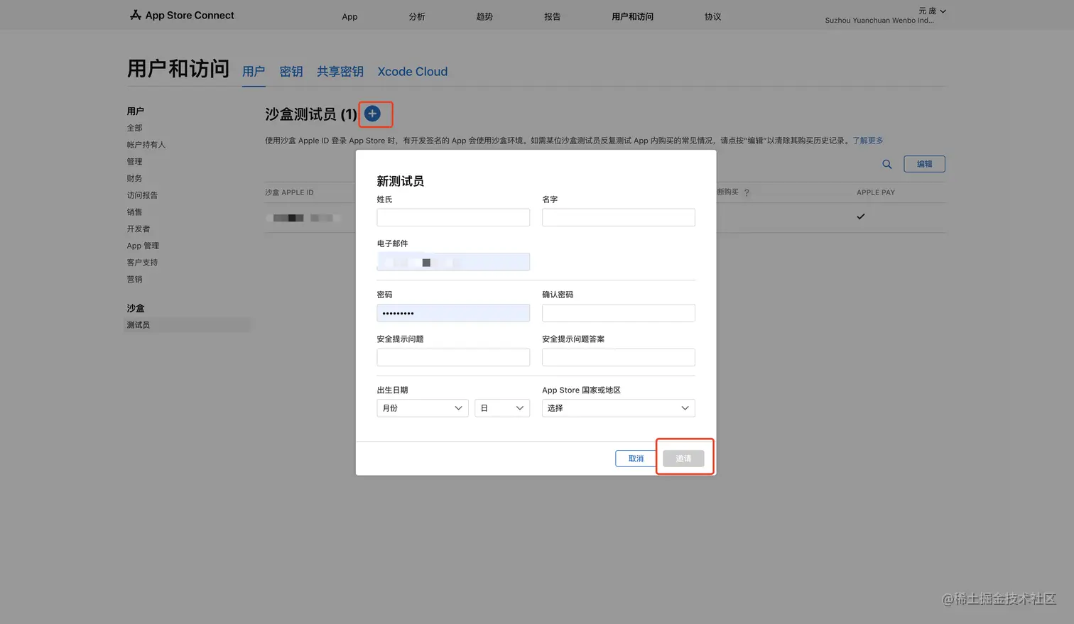Click the blue plus icon beside 沙盒测试员
The height and width of the screenshot is (624, 1074).
click(372, 114)
